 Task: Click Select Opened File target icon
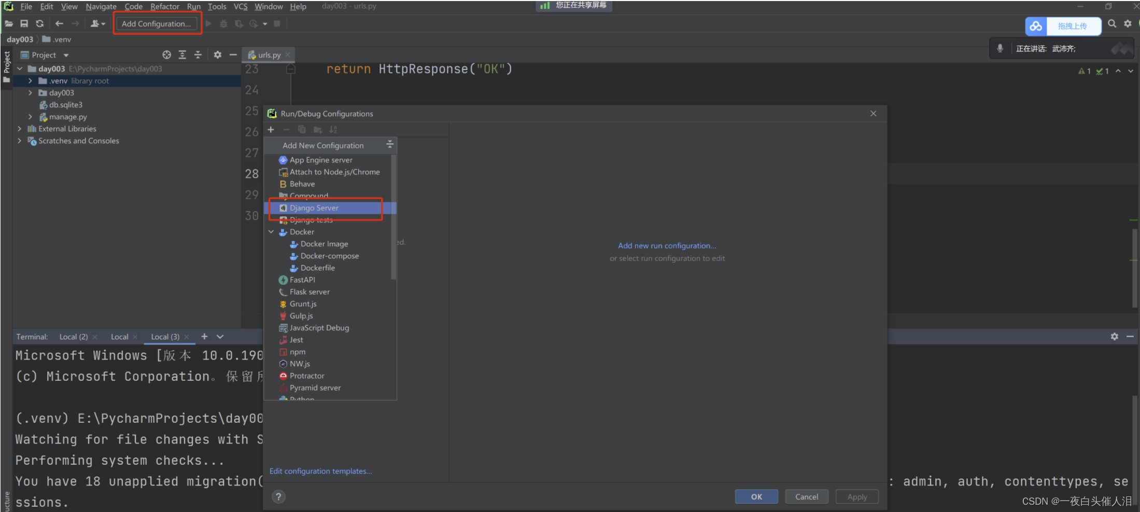point(166,55)
